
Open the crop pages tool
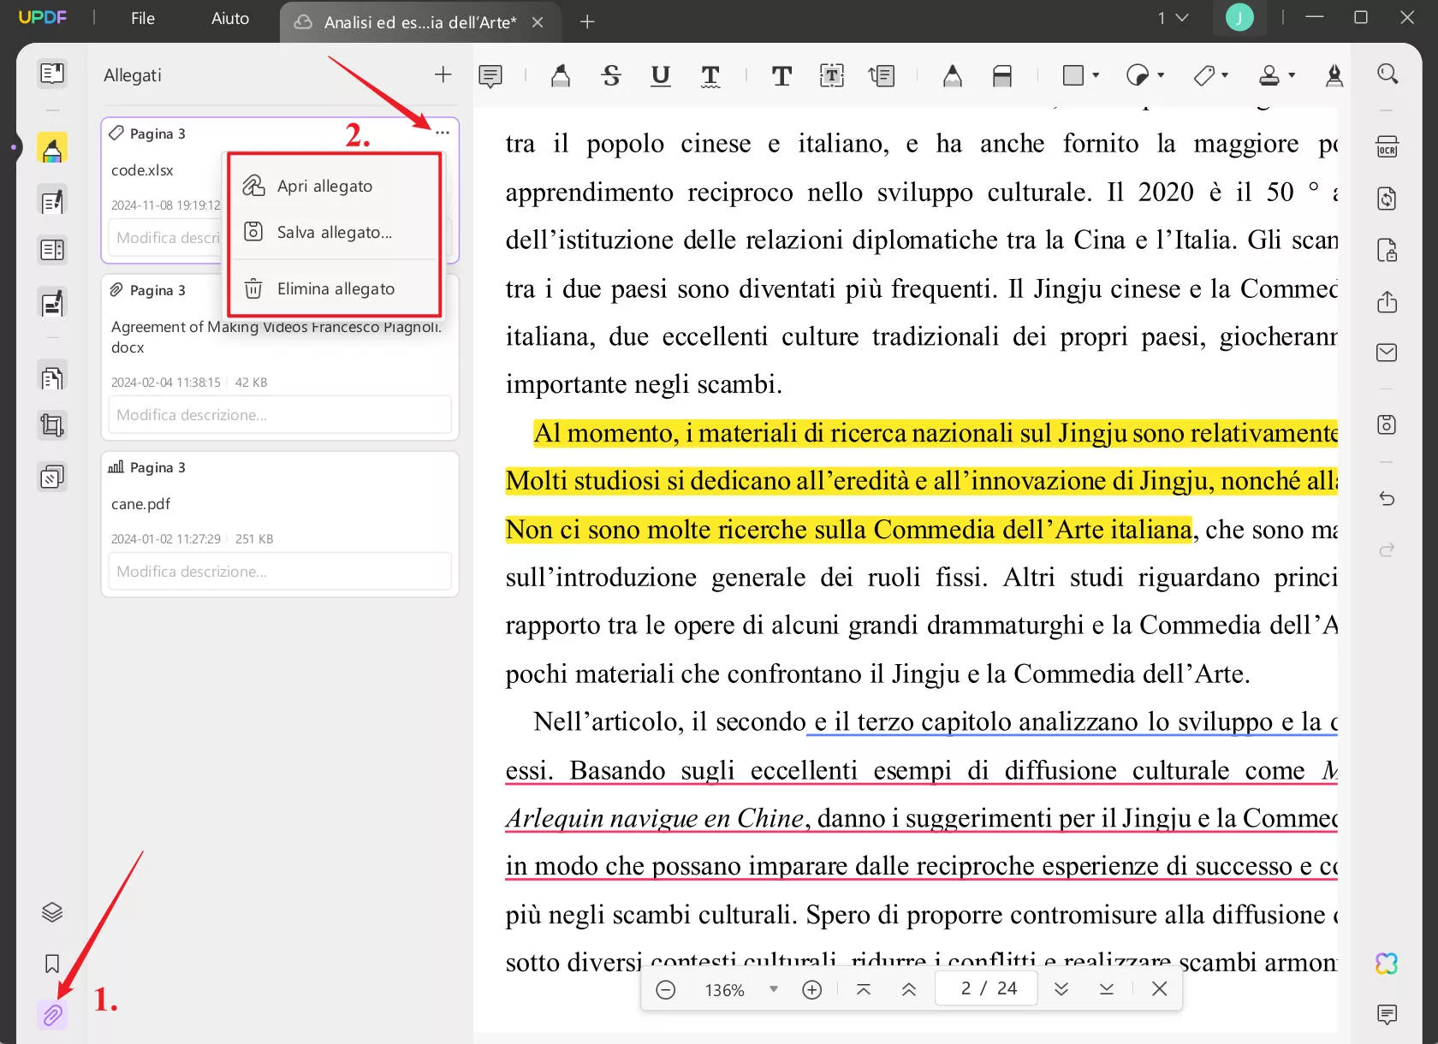click(x=52, y=425)
